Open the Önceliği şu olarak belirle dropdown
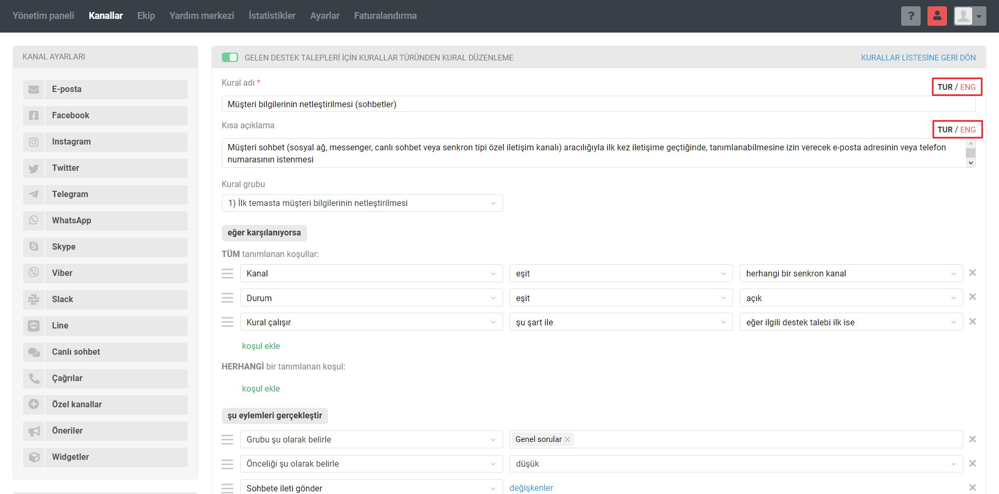Image resolution: width=999 pixels, height=494 pixels. 372,464
